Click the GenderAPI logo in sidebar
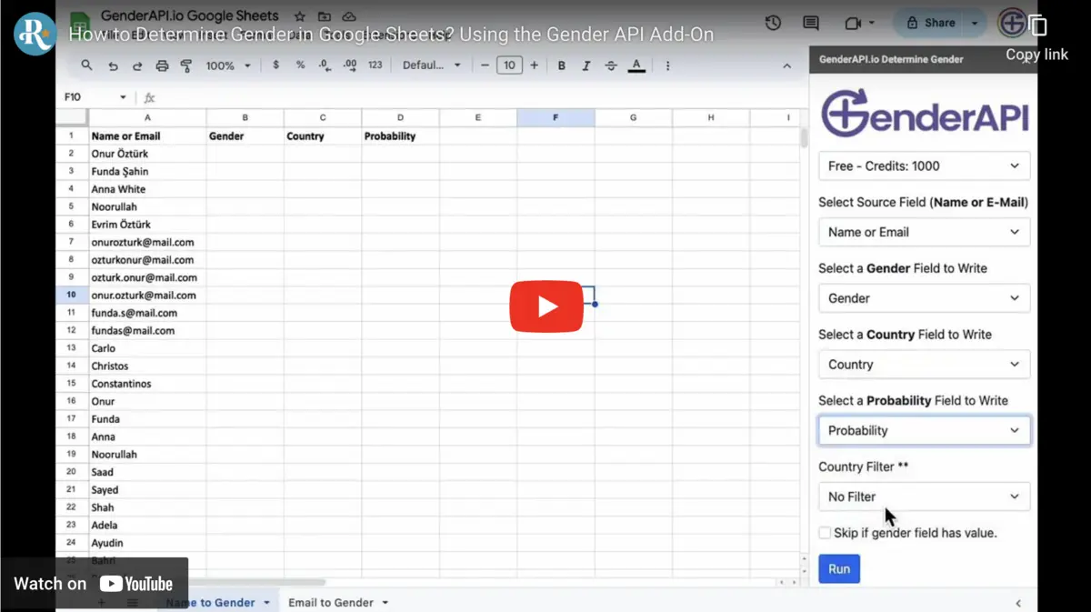Viewport: 1091px width, 612px height. [x=925, y=112]
